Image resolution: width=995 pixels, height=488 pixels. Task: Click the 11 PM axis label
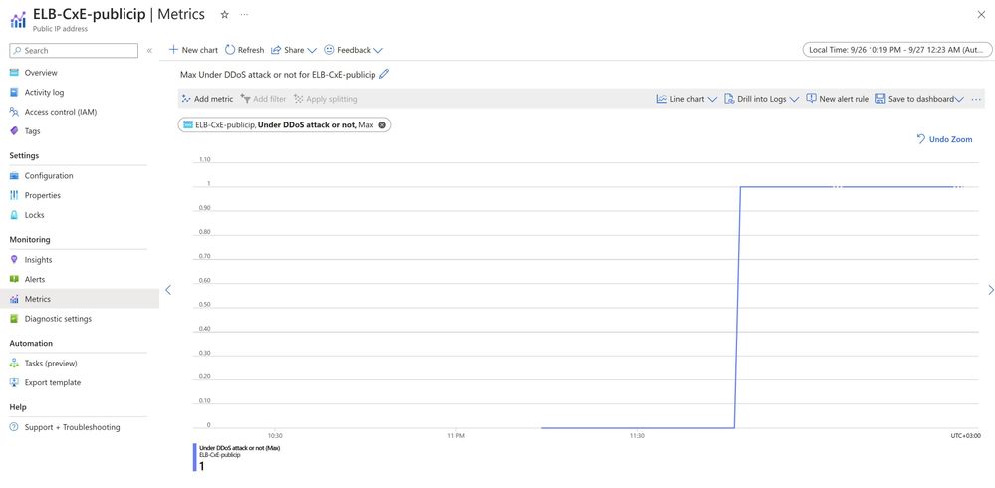455,436
